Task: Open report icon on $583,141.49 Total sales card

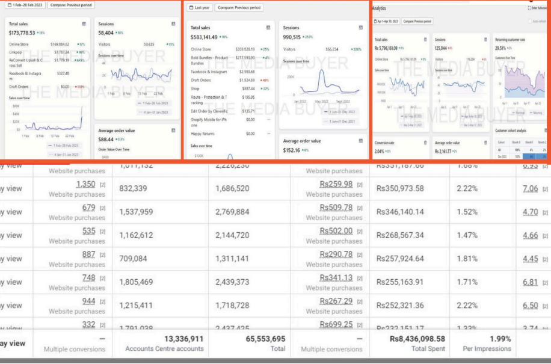Action: click(x=268, y=28)
